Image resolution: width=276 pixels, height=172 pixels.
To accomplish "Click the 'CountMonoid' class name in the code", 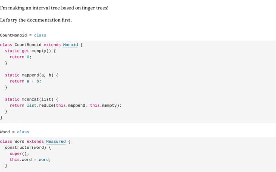I will (28, 45).
